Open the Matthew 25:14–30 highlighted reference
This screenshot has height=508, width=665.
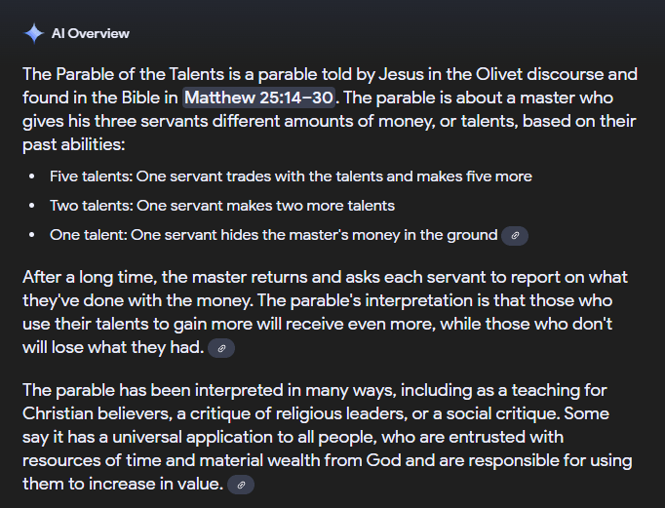tap(258, 98)
